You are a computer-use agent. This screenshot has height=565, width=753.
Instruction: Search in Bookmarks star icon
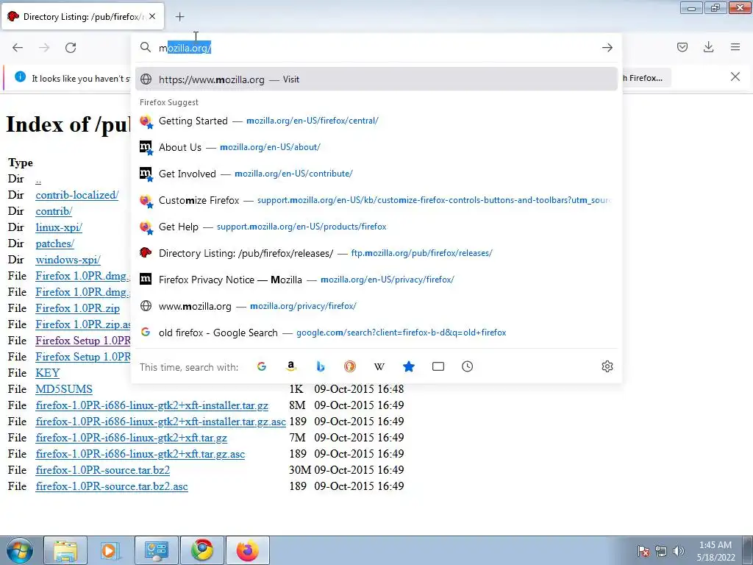coord(409,366)
